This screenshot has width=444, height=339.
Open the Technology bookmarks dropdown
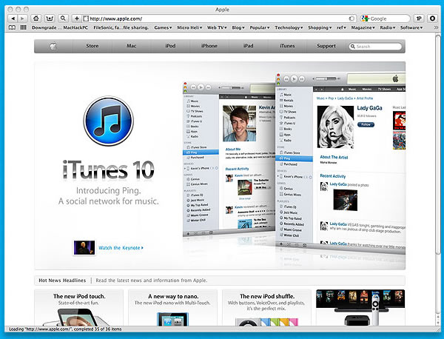(289, 27)
